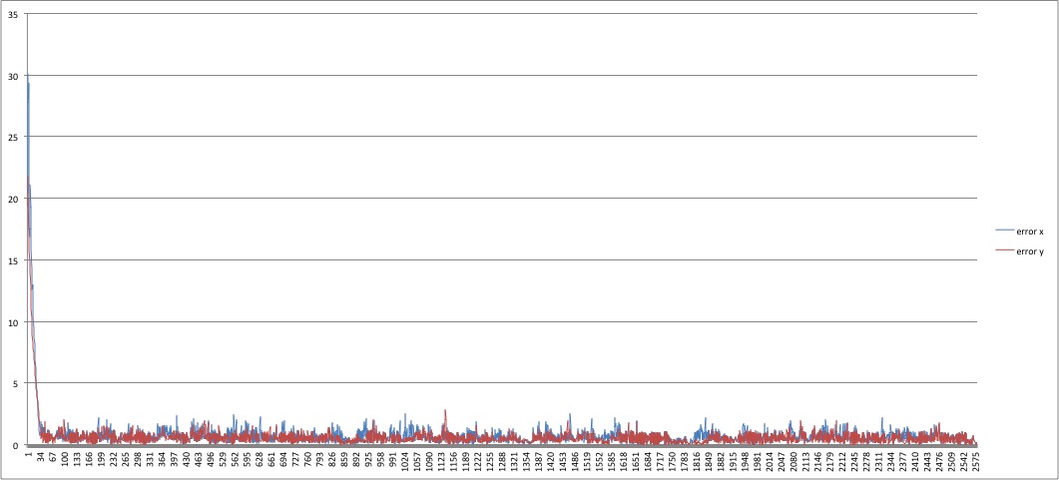
Task: Click the x-axis label 991
Action: coord(392,458)
